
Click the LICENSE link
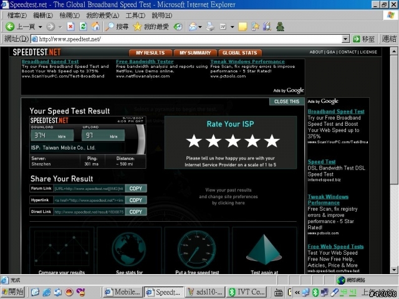pos(368,52)
